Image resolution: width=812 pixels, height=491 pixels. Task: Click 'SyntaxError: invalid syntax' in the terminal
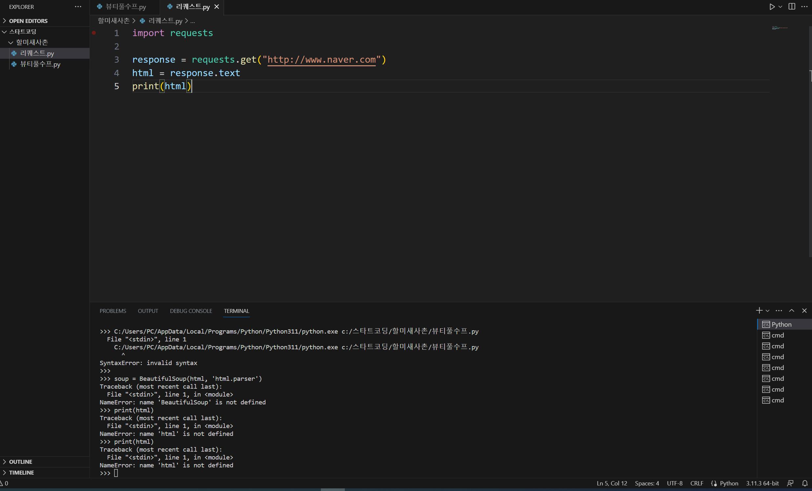click(148, 363)
